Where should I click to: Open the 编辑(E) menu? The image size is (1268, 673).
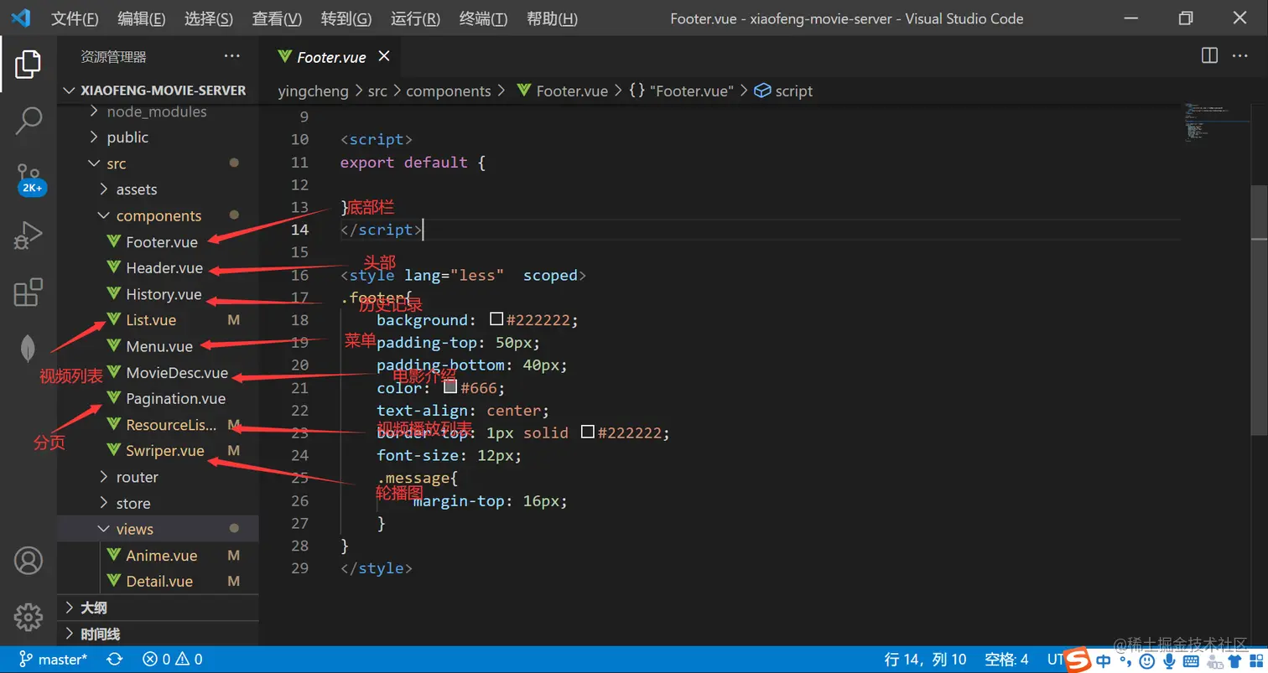pyautogui.click(x=142, y=18)
